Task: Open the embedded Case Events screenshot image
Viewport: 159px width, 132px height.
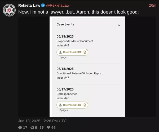Action: point(87,67)
